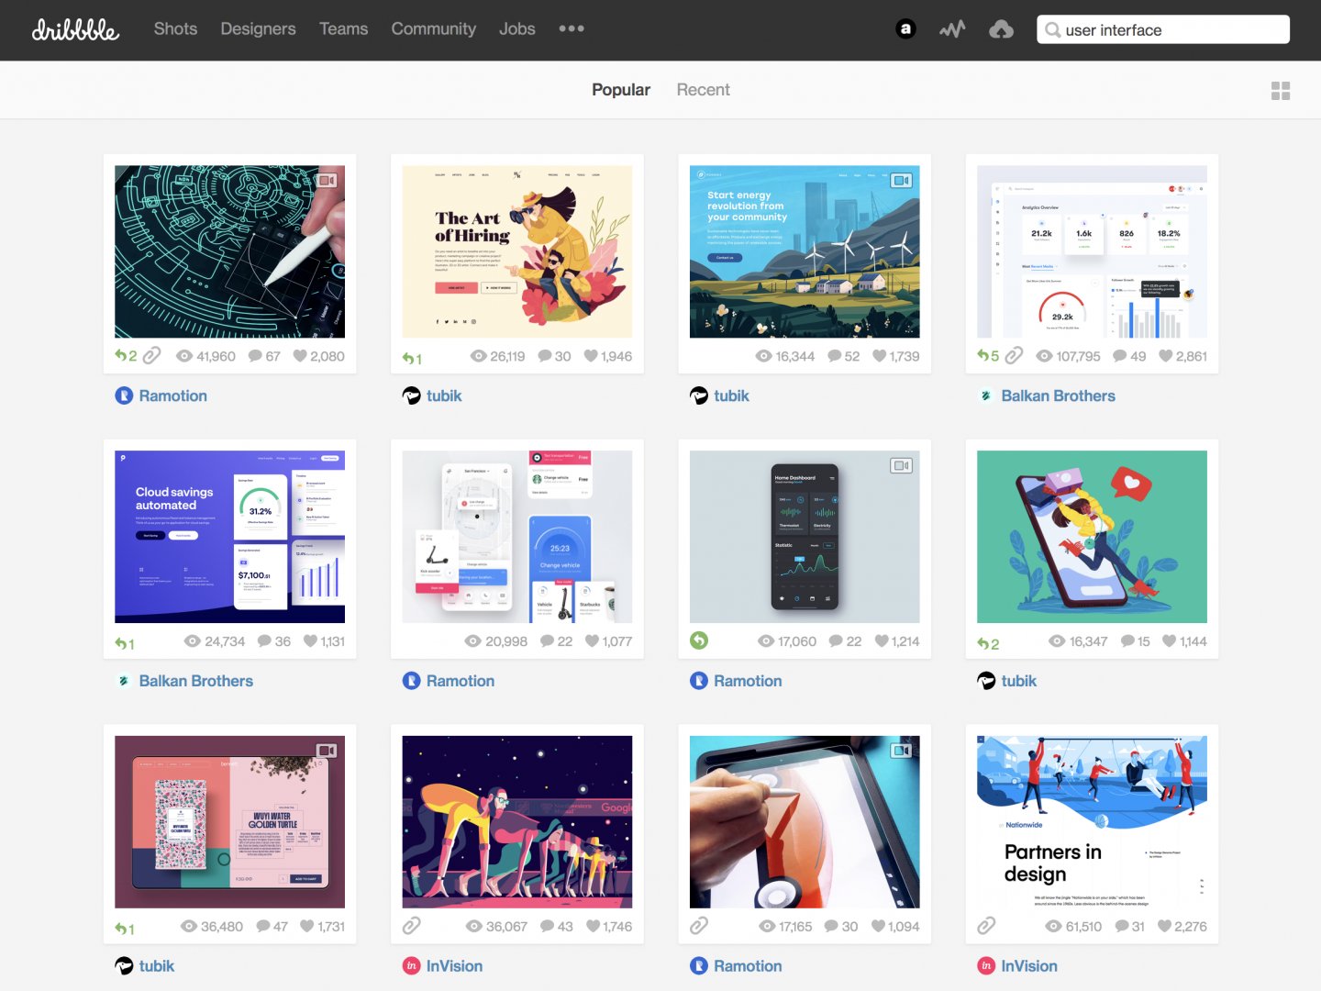Image resolution: width=1321 pixels, height=991 pixels.
Task: Click attachment clip on 17,165 views shot
Action: [x=699, y=926]
